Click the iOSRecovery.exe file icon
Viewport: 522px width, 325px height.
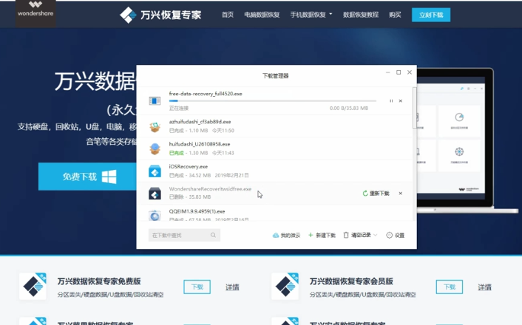click(x=155, y=171)
